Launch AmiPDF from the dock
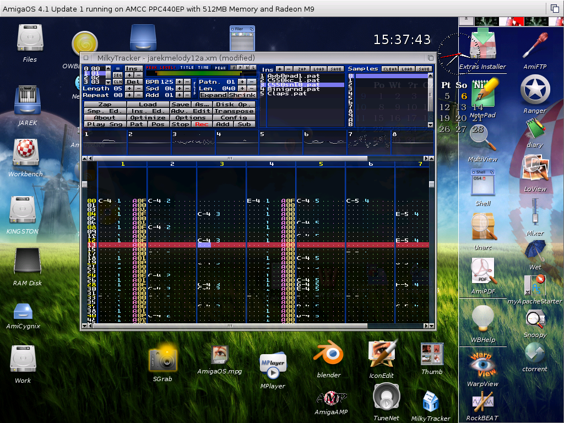 (482, 271)
